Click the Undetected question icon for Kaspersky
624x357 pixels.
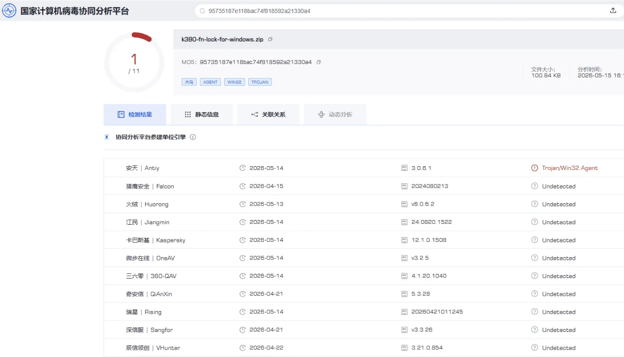click(x=535, y=240)
